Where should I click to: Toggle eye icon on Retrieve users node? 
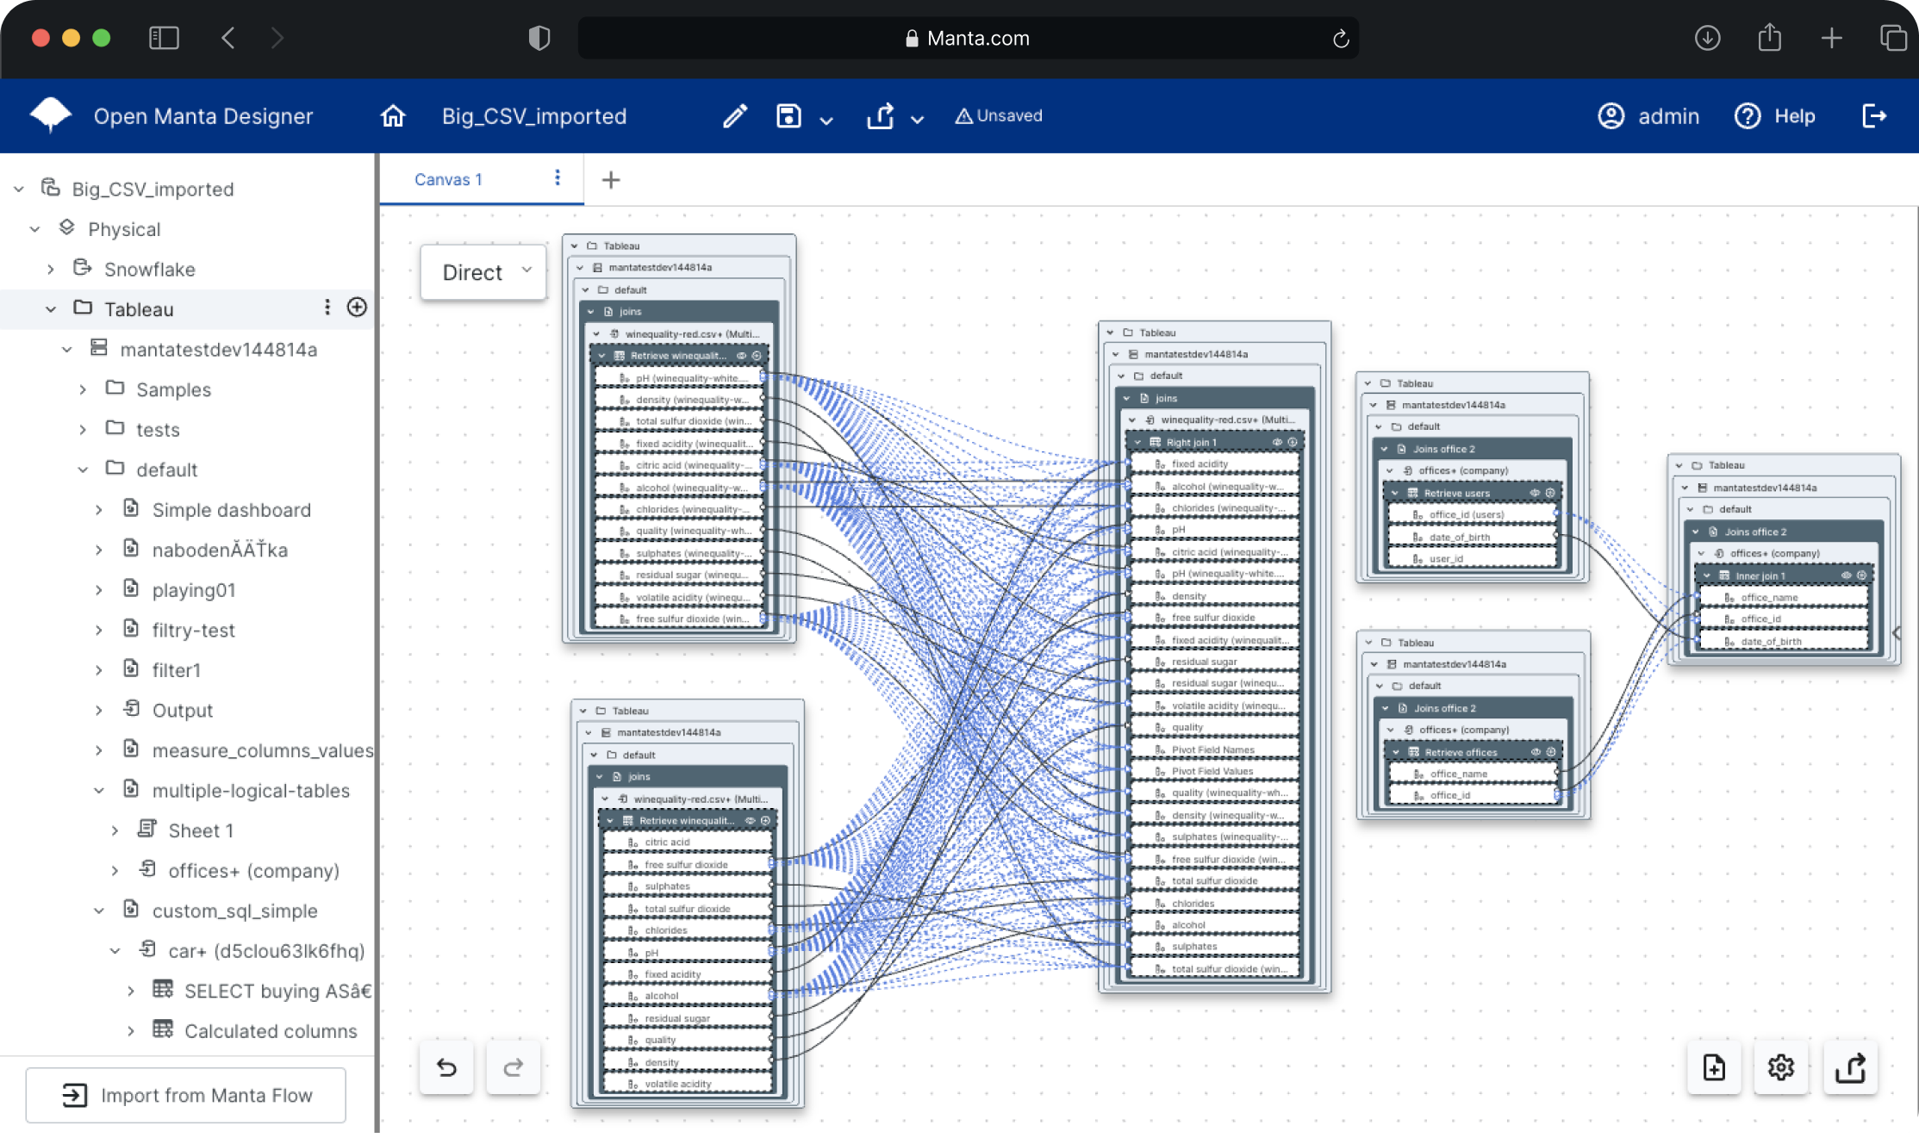(1534, 493)
